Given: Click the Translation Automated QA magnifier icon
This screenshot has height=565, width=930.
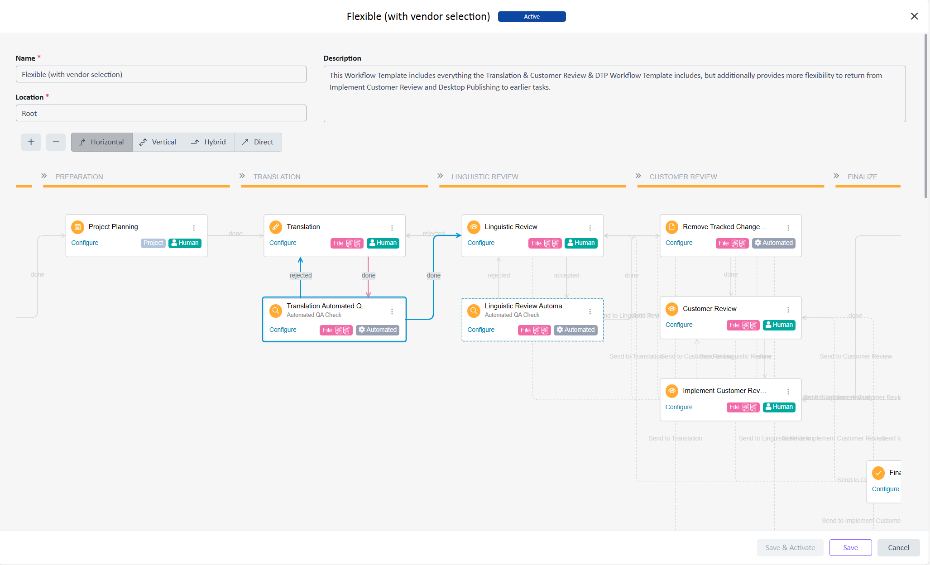Looking at the screenshot, I should point(276,311).
